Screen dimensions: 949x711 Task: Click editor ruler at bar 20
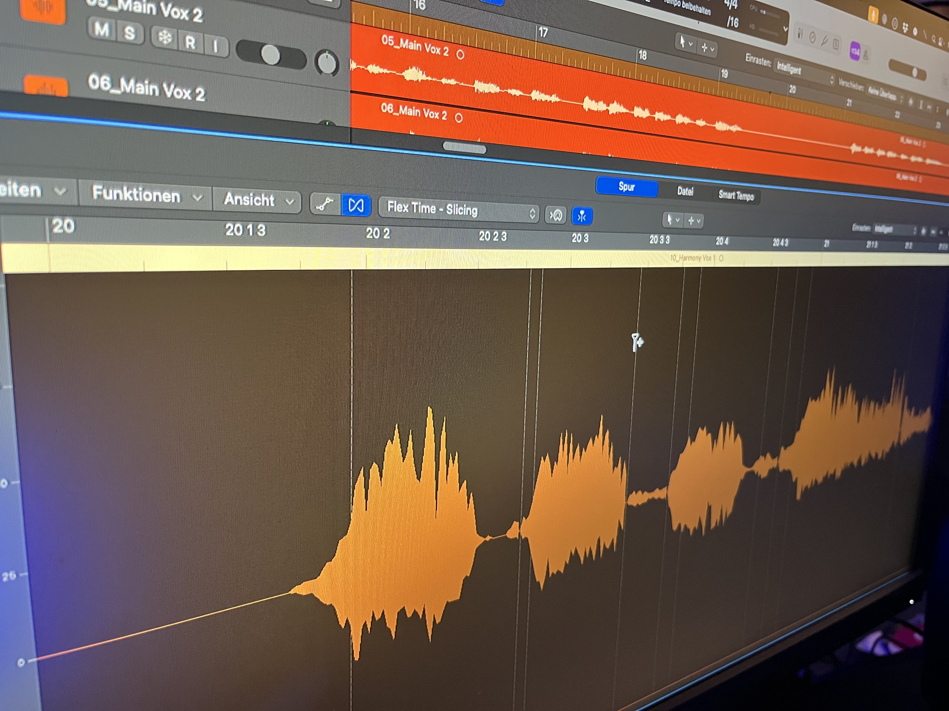click(63, 226)
